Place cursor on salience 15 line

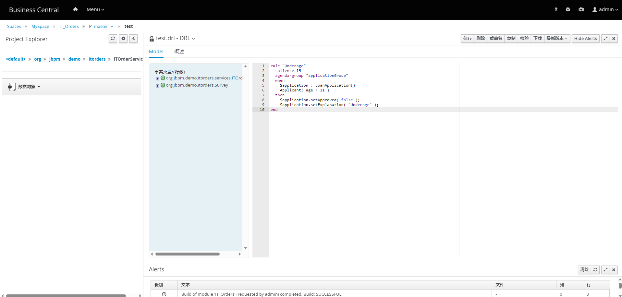(288, 71)
